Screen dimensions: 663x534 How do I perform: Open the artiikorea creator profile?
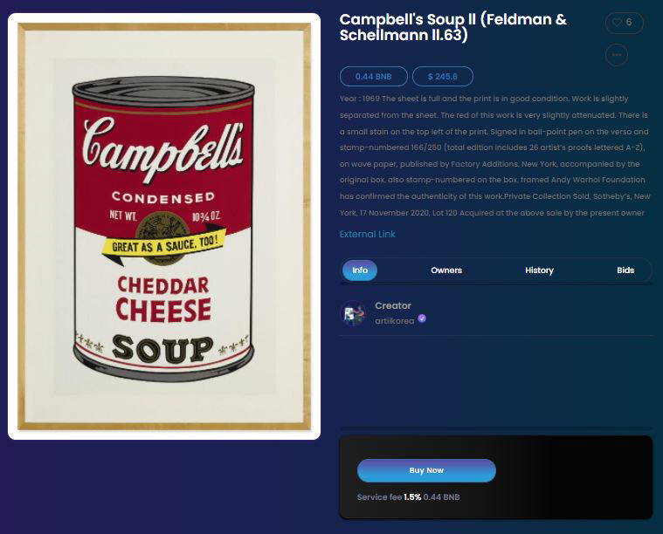(395, 321)
